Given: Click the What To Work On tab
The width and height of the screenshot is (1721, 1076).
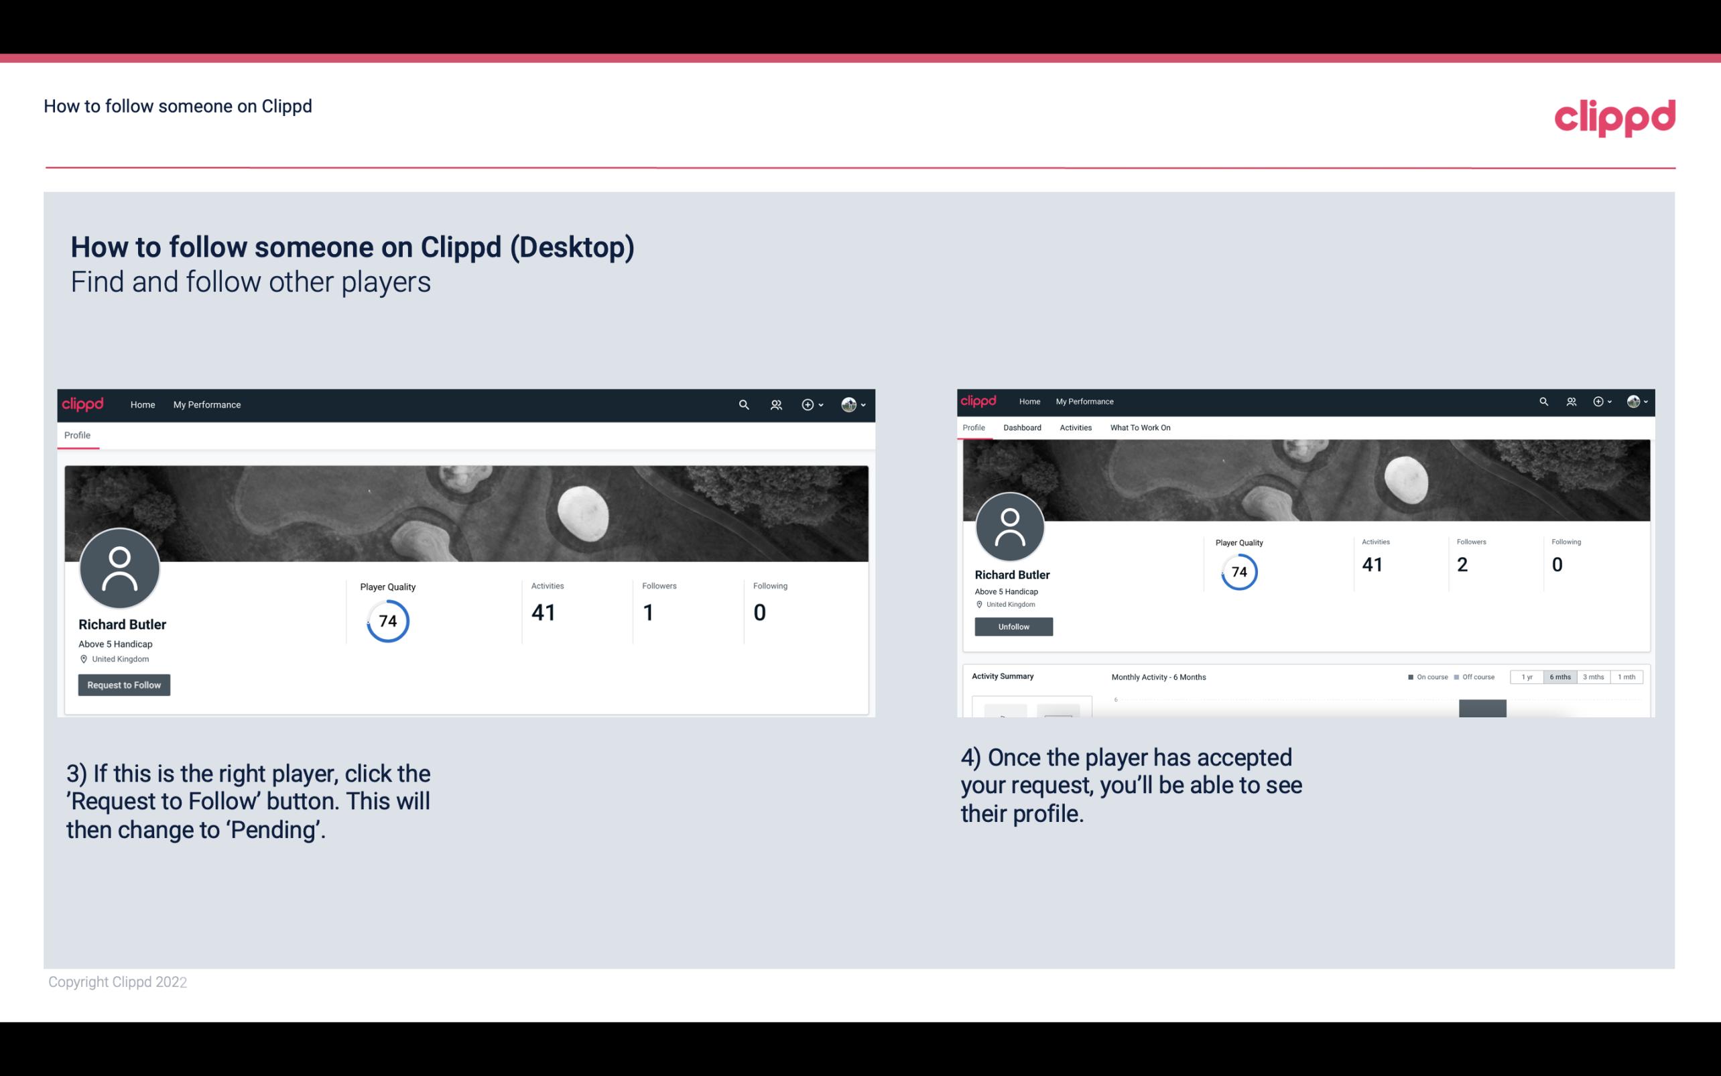Looking at the screenshot, I should click(1140, 428).
